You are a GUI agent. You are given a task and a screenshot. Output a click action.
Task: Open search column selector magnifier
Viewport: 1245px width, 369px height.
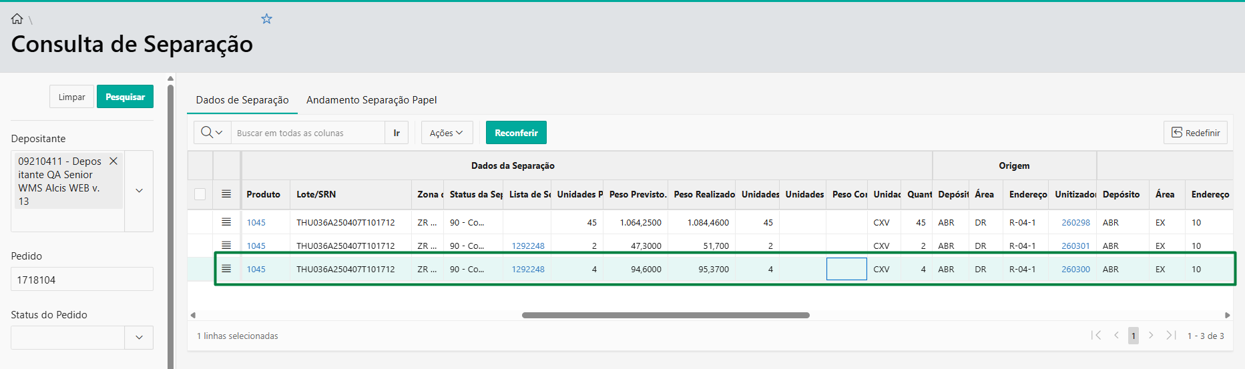pyautogui.click(x=212, y=133)
